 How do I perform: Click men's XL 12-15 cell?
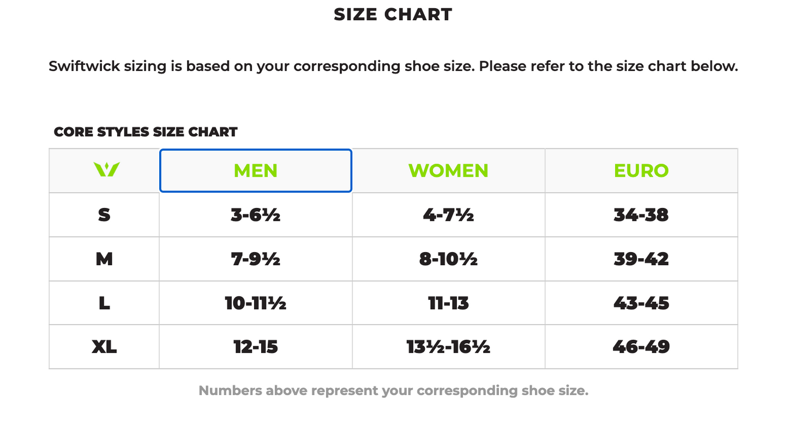[255, 347]
